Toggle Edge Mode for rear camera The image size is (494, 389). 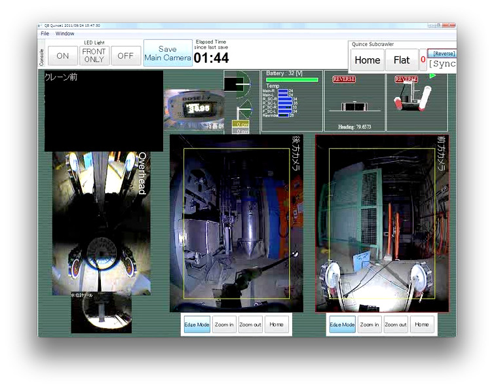(197, 324)
